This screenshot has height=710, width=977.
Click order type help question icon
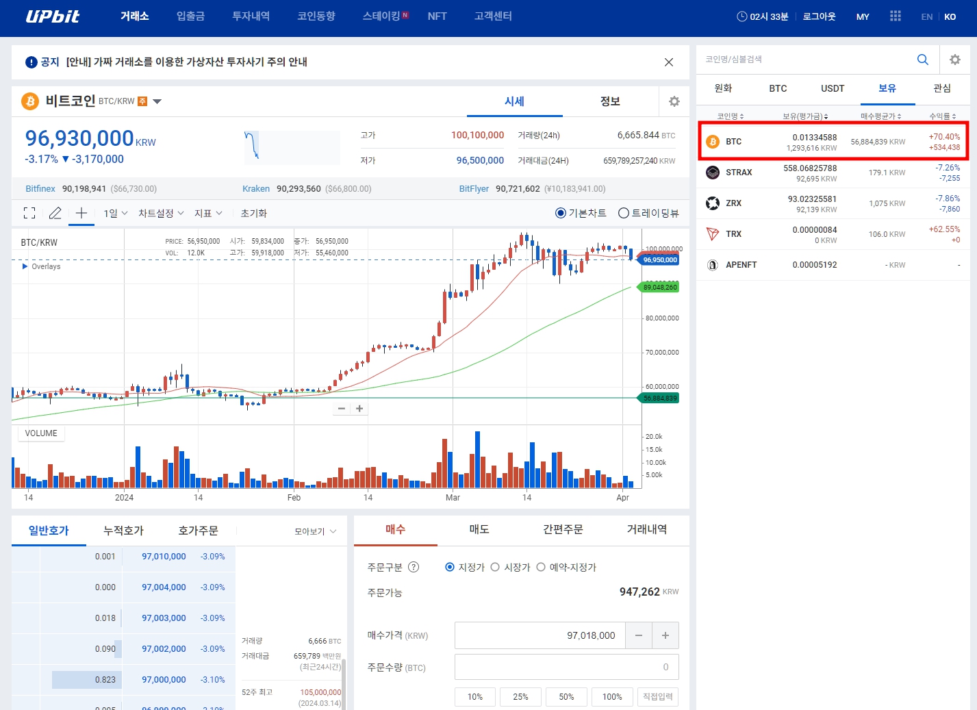point(414,567)
